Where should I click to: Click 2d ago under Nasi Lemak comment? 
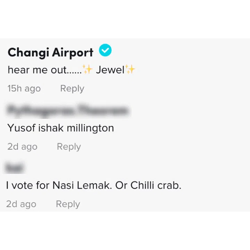[21, 204]
